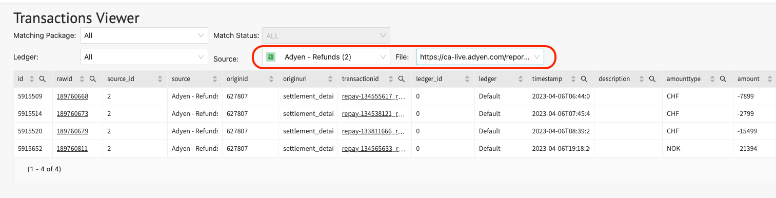The width and height of the screenshot is (776, 198).
Task: Sort the table by the id column
Action: tap(32, 79)
